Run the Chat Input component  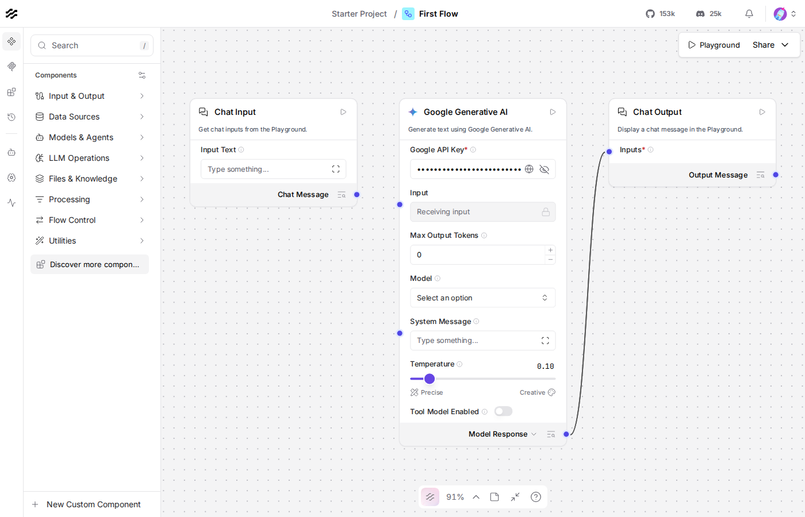(x=343, y=112)
